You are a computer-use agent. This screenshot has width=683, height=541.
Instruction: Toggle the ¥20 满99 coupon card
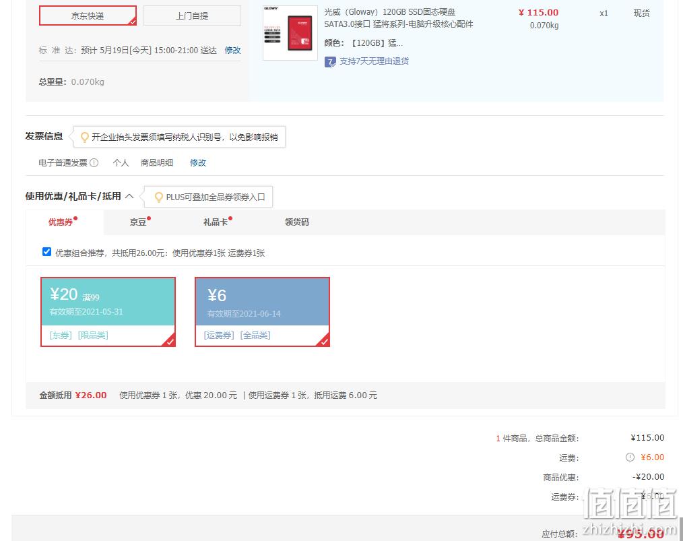[x=108, y=312]
